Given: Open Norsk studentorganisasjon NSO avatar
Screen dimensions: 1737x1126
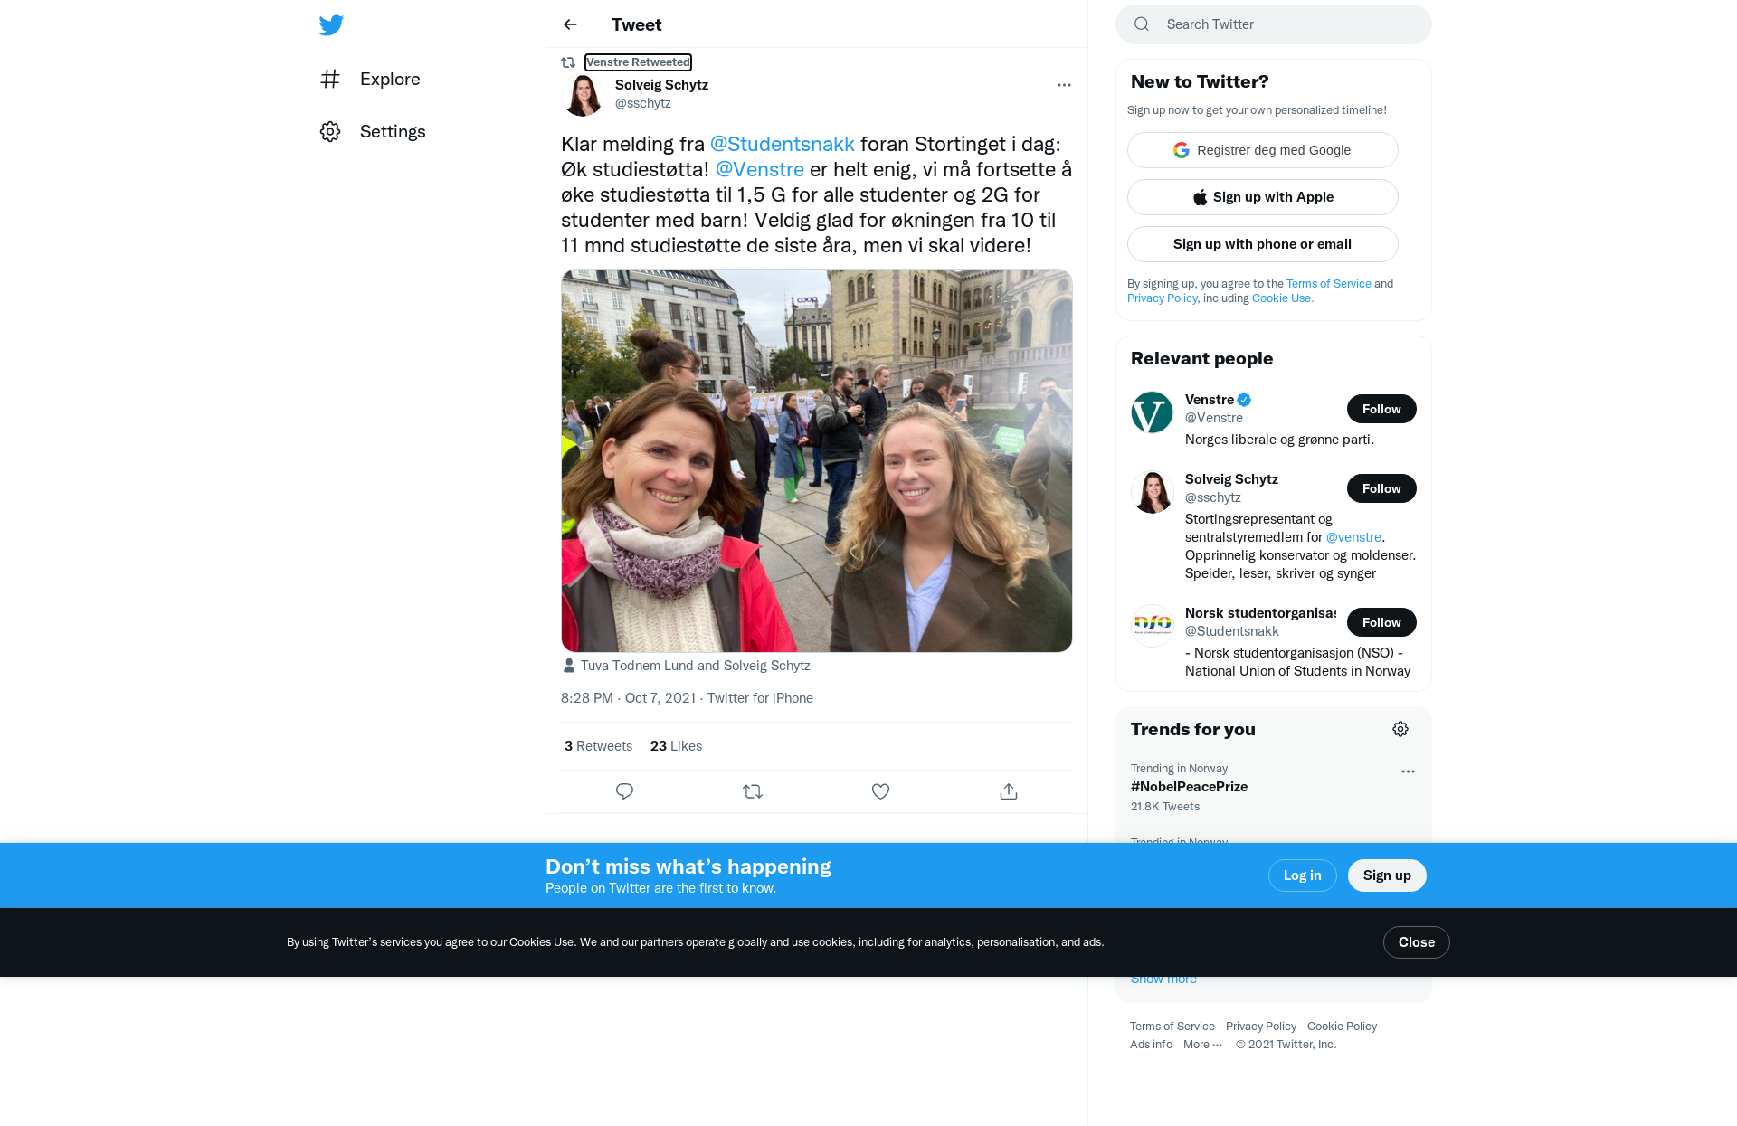Looking at the screenshot, I should (x=1153, y=626).
